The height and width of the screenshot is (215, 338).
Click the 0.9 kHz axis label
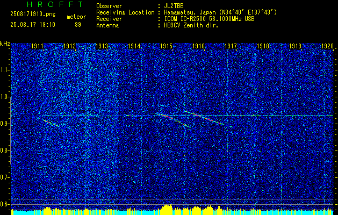click(x=4, y=124)
